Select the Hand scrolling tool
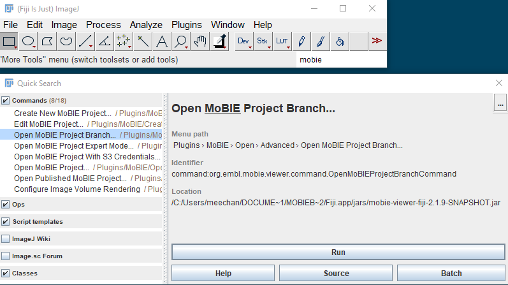Image resolution: width=508 pixels, height=285 pixels. click(200, 41)
